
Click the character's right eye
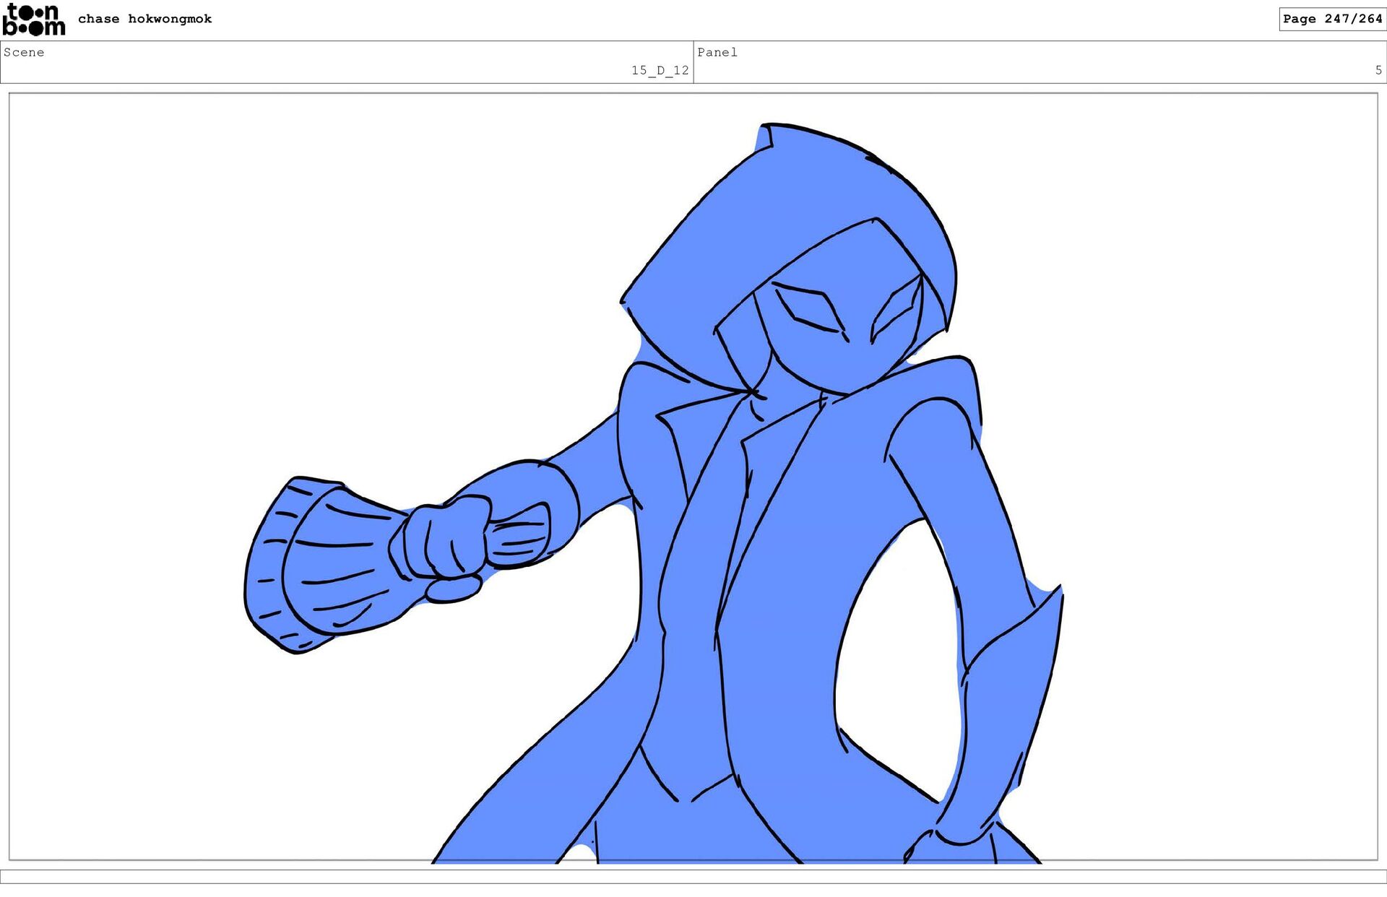(896, 311)
